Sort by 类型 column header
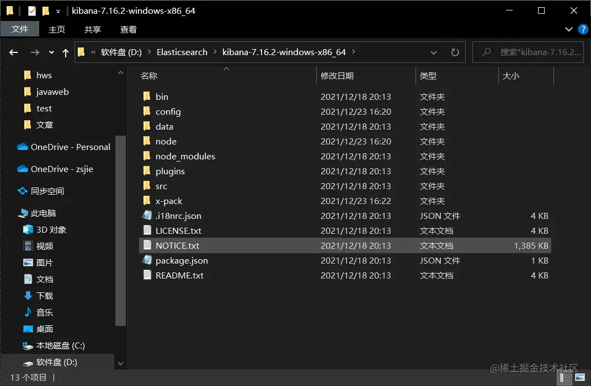 (x=428, y=76)
